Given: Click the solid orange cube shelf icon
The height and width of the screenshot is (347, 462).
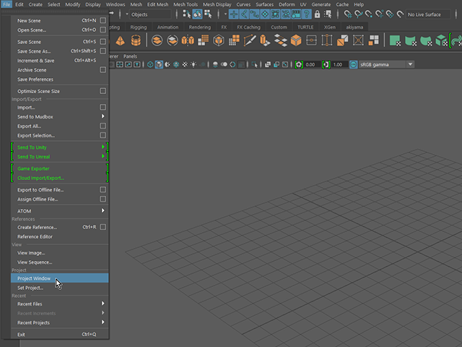Looking at the screenshot, I should point(296,40).
